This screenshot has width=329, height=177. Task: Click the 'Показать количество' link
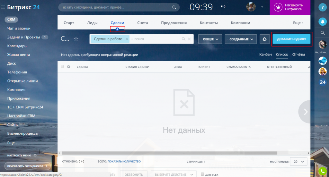[124, 161]
